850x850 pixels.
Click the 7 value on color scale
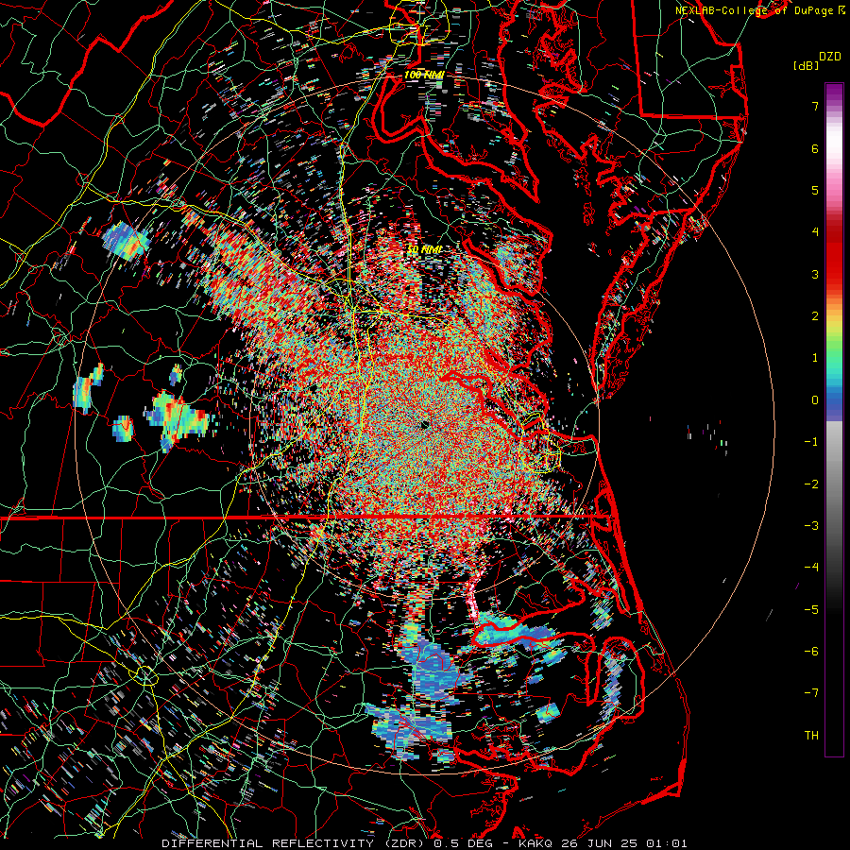(x=815, y=106)
